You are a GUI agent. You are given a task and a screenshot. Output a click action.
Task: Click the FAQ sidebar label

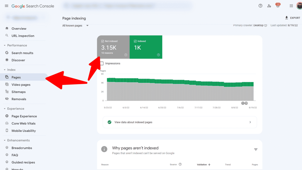tap(15, 155)
